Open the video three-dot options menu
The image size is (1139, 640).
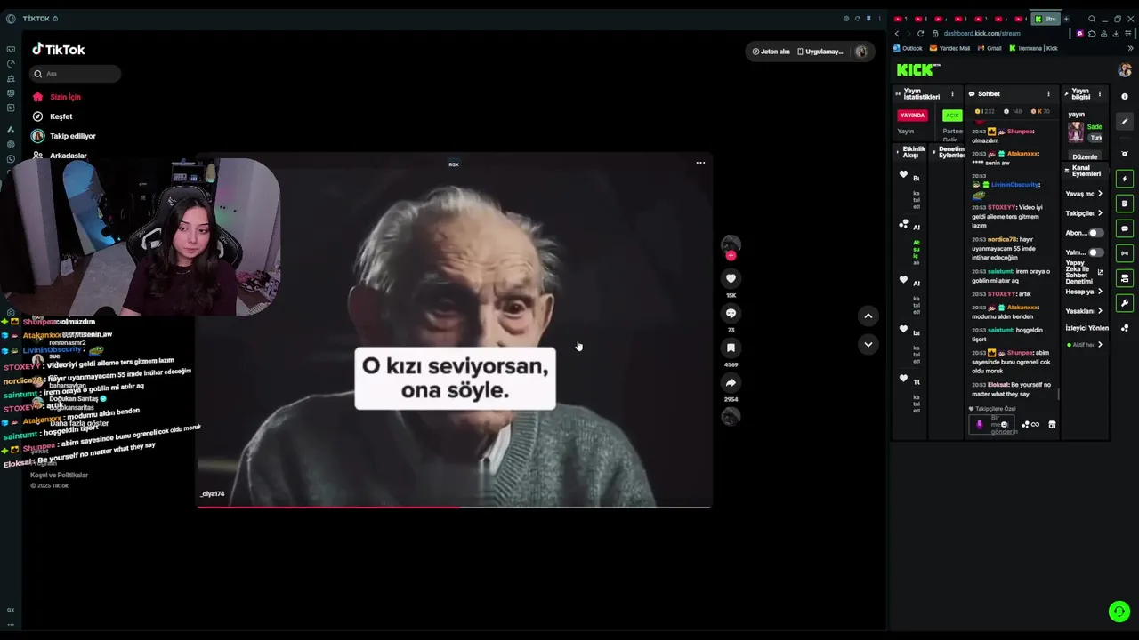pyautogui.click(x=700, y=163)
